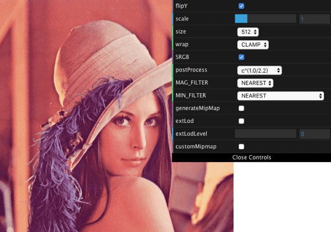This screenshot has height=232, width=331.
Task: Click the wrap label
Action: tap(181, 45)
